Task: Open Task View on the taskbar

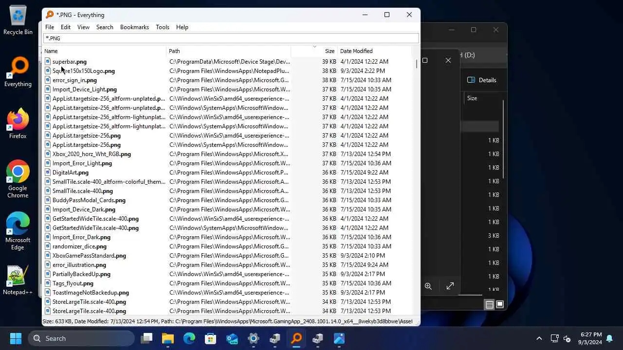Action: click(147, 338)
